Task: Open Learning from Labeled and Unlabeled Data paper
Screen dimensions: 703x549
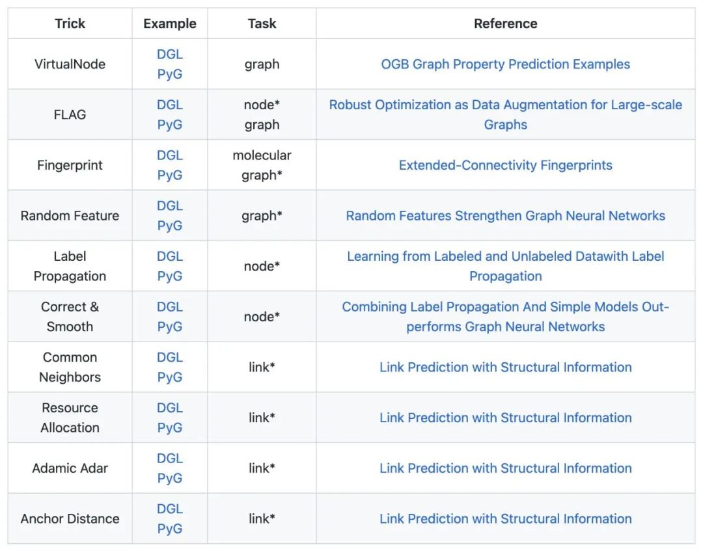Action: click(505, 256)
